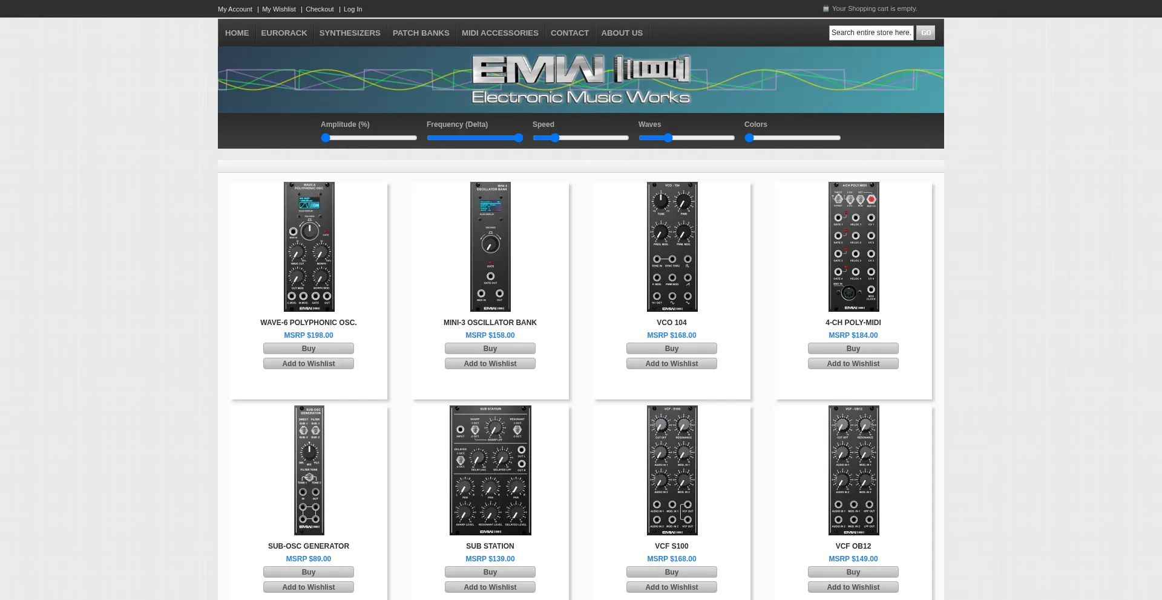Buy the Mini-3 Oscillator Bank
1162x600 pixels.
click(x=490, y=349)
